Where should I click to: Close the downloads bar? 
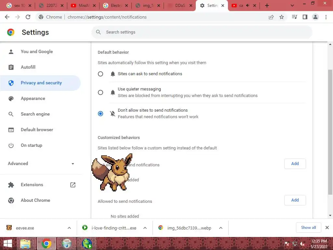coord(327,228)
